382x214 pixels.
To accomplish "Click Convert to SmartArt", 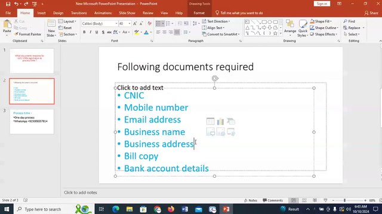I will coord(221,34).
